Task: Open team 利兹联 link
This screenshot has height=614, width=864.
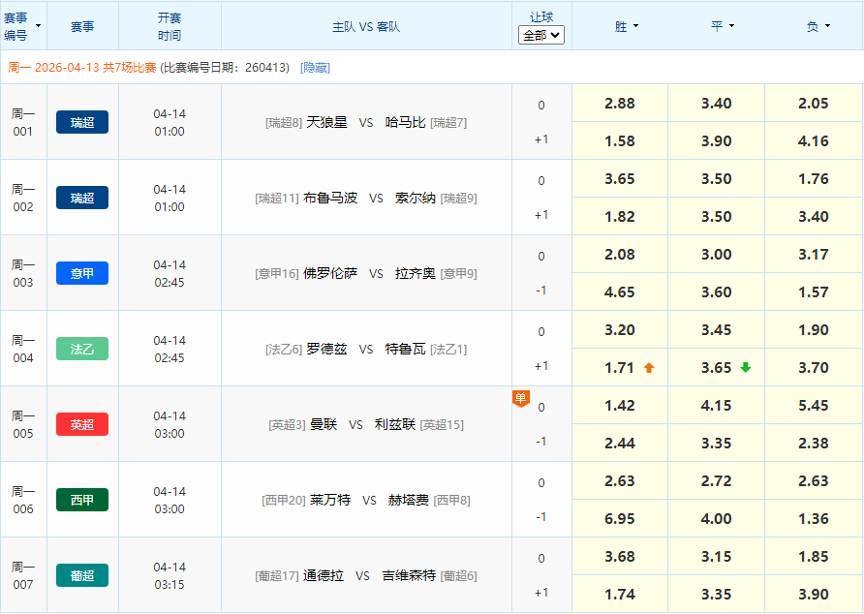Action: pos(395,424)
